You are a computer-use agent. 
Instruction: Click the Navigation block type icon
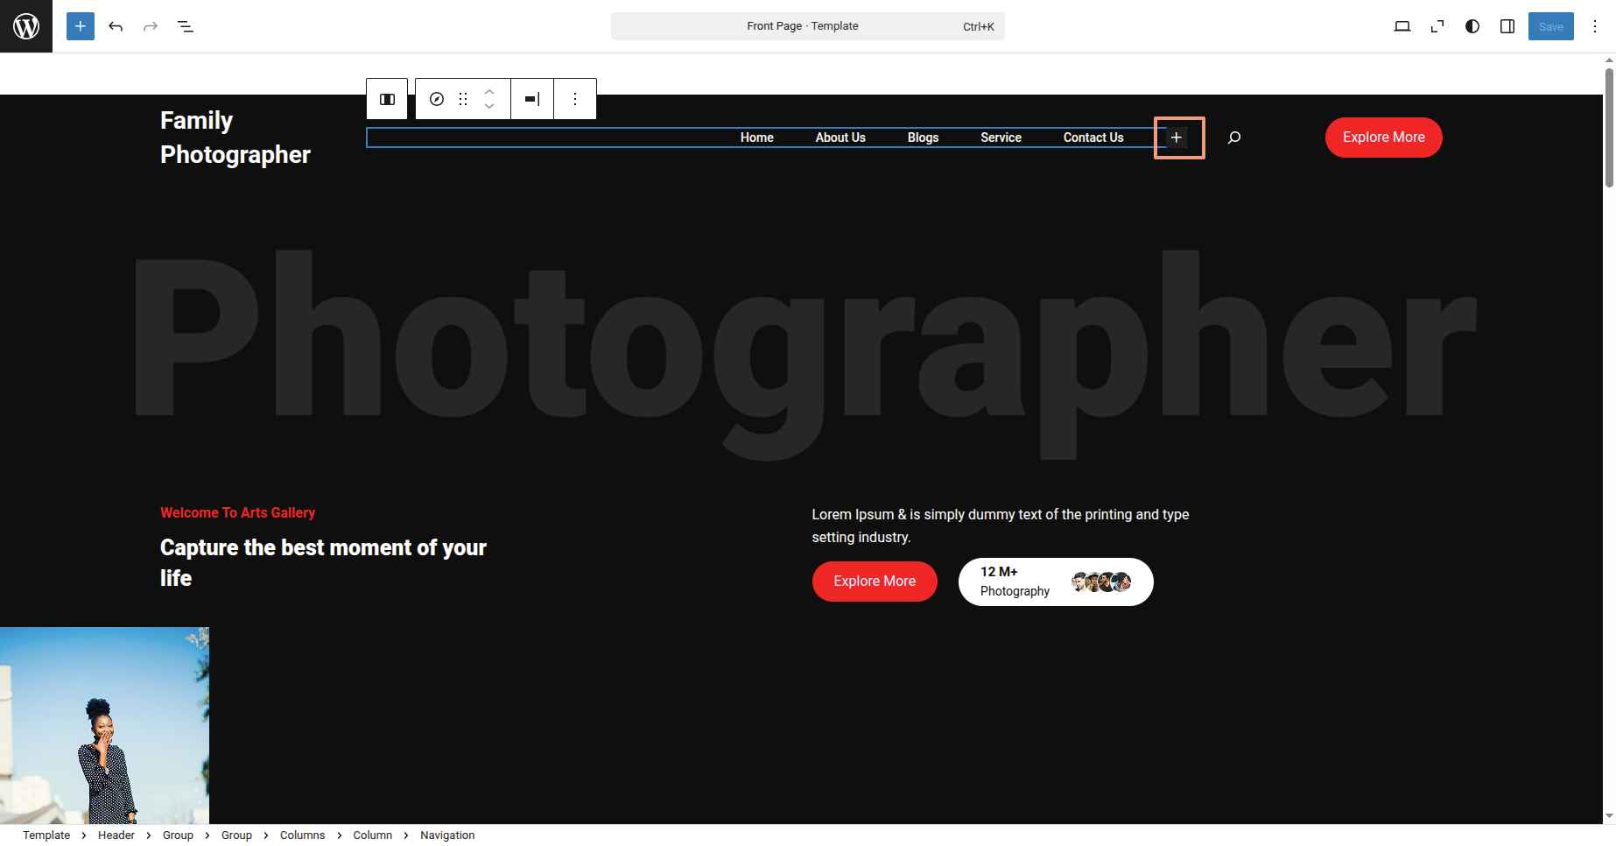point(437,99)
